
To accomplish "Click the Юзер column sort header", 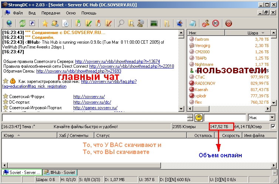I will (x=29, y=136).
